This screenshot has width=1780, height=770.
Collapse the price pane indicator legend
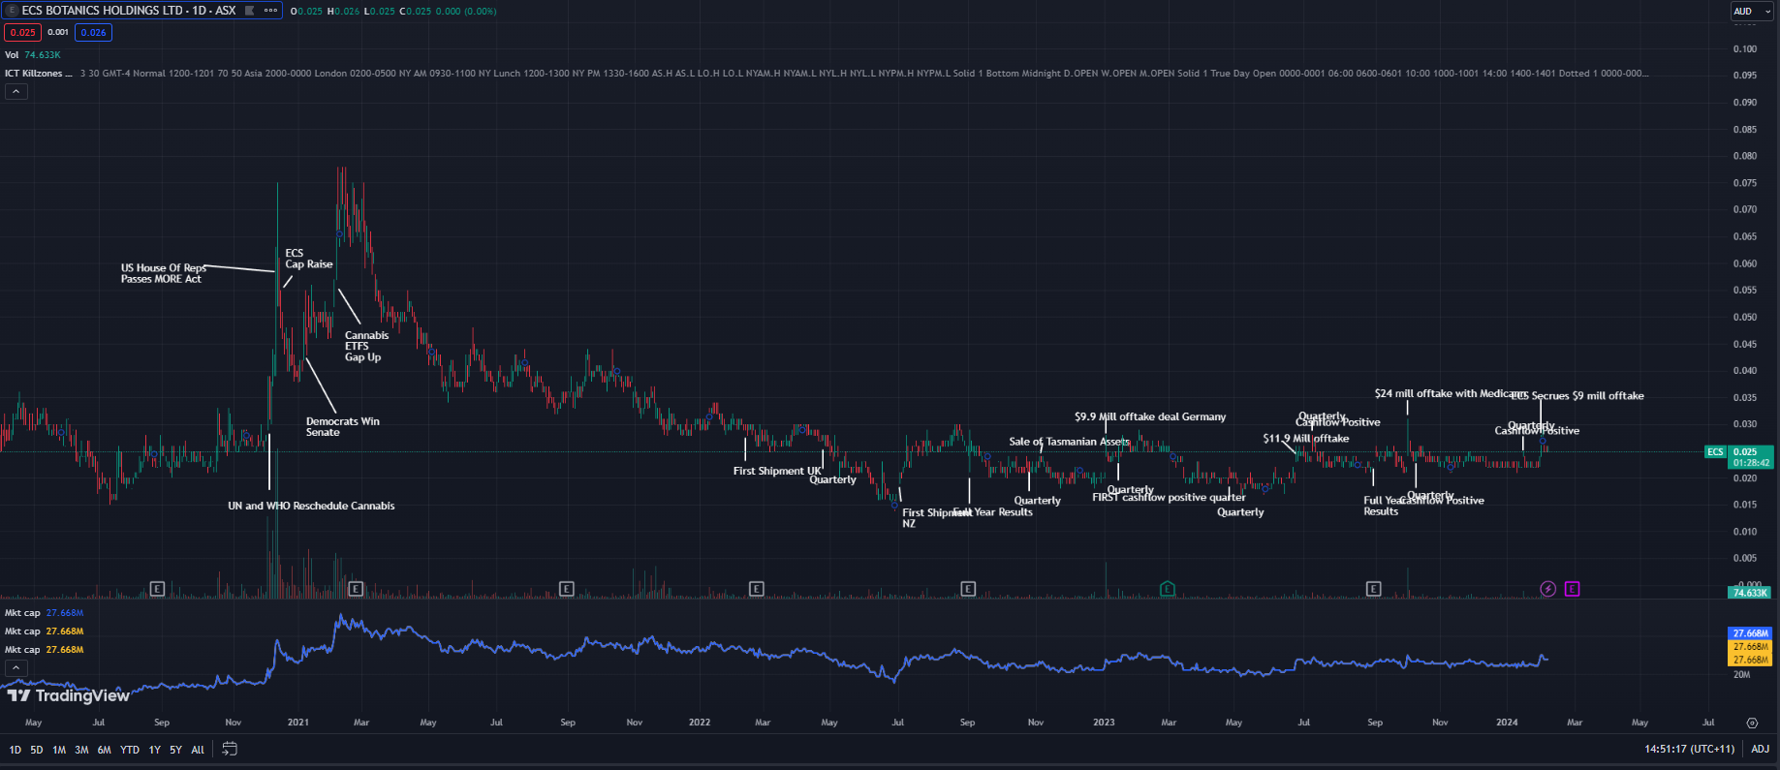coord(16,92)
